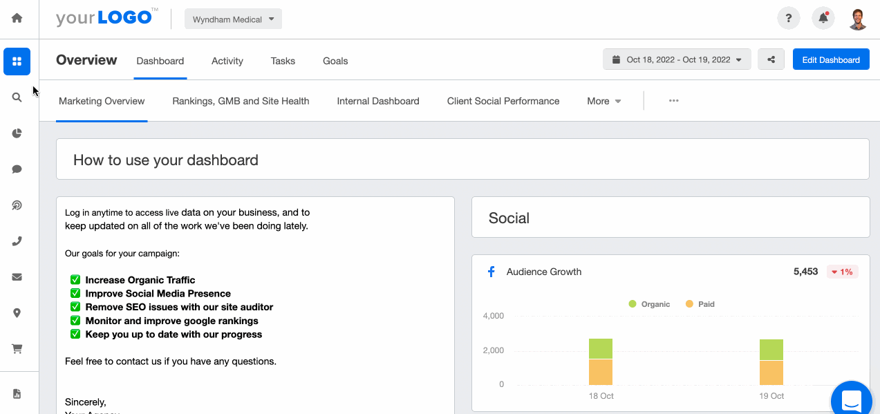Open the search magnifier in sidebar
The image size is (880, 414).
17,97
